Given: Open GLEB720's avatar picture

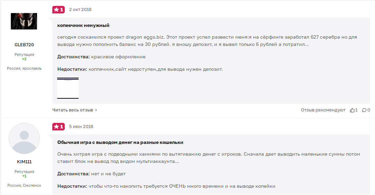Looking at the screenshot, I should [x=24, y=21].
